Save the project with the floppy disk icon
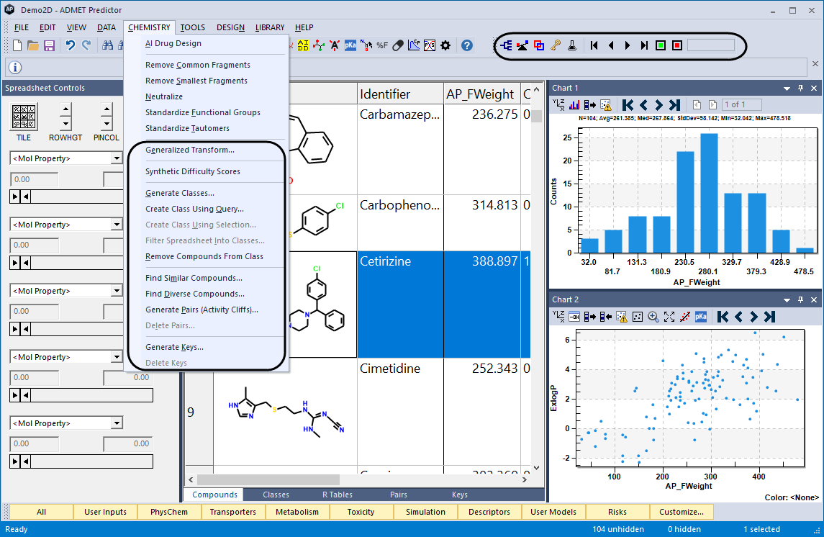The width and height of the screenshot is (824, 537). pyautogui.click(x=50, y=46)
